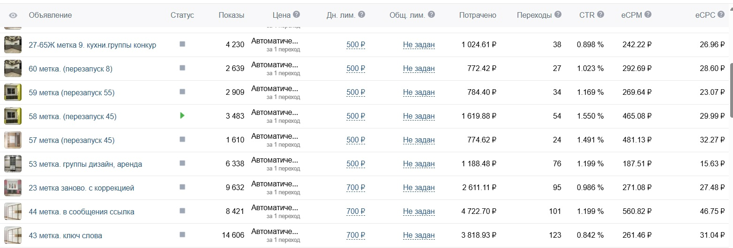Edit the 500 ₽ daily limit for 59 метка

click(356, 92)
